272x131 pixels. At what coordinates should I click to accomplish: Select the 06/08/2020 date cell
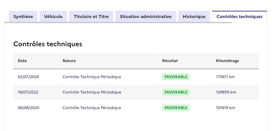point(28,108)
